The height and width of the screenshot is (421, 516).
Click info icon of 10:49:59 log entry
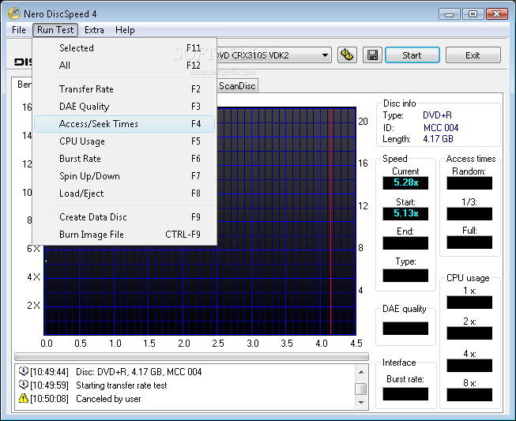[24, 385]
